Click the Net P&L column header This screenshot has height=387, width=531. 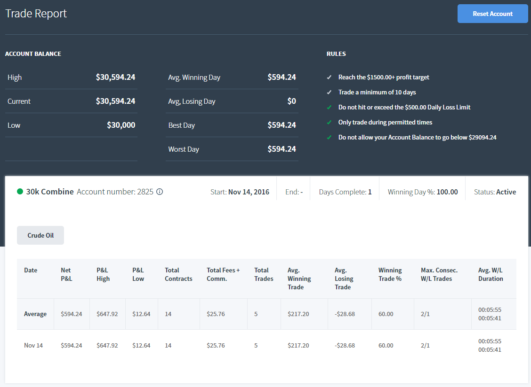(66, 274)
